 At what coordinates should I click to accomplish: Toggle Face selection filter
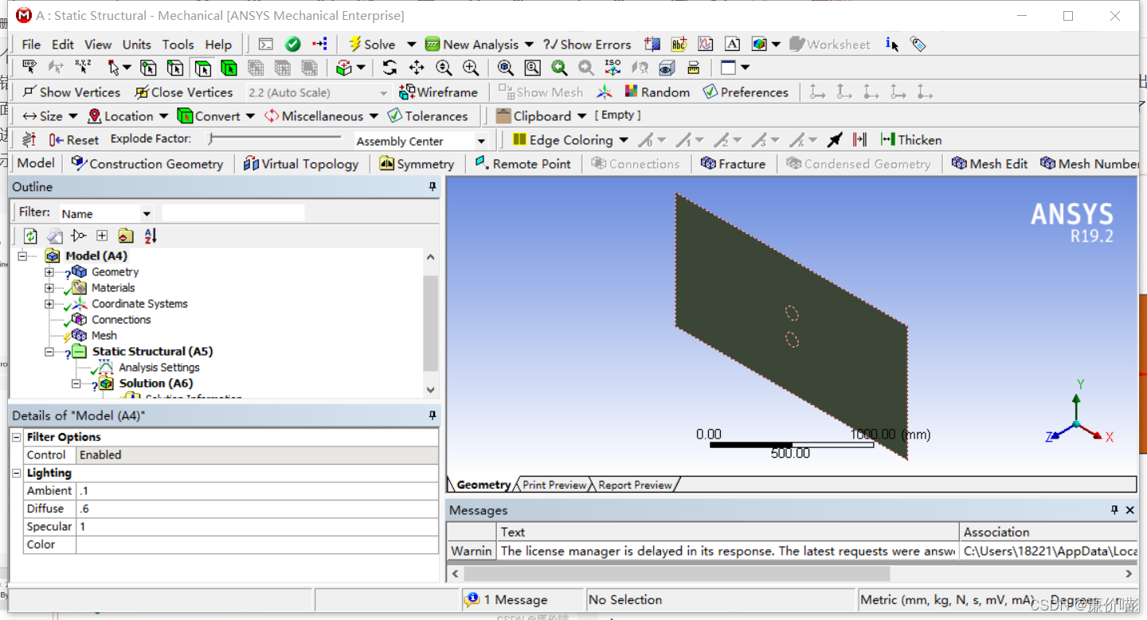202,68
